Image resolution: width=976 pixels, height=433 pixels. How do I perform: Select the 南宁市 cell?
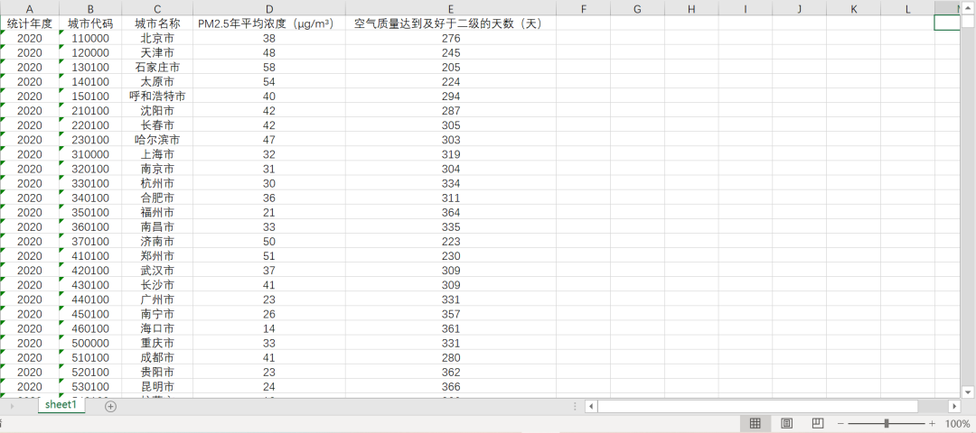(157, 314)
